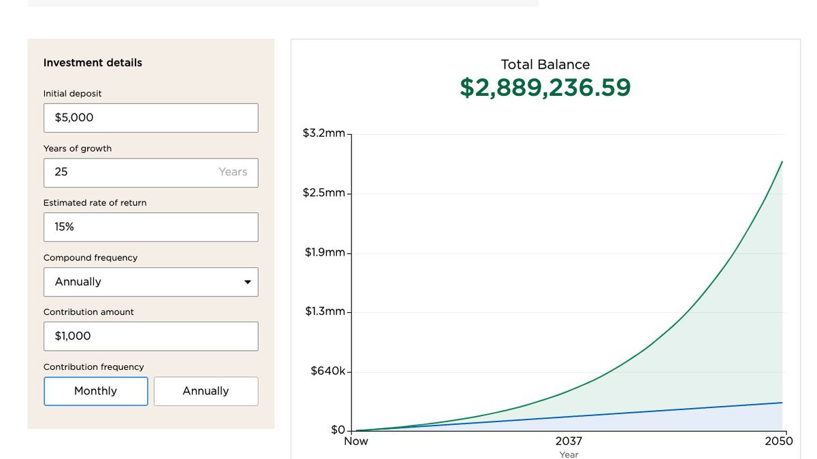The height and width of the screenshot is (459, 817).
Task: Click the Compound frequency label
Action: [x=91, y=258]
